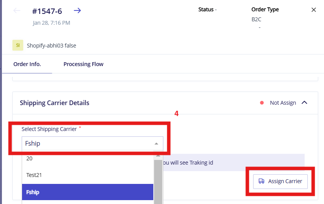Select the 20 carrier option
This screenshot has width=324, height=204.
[87, 158]
